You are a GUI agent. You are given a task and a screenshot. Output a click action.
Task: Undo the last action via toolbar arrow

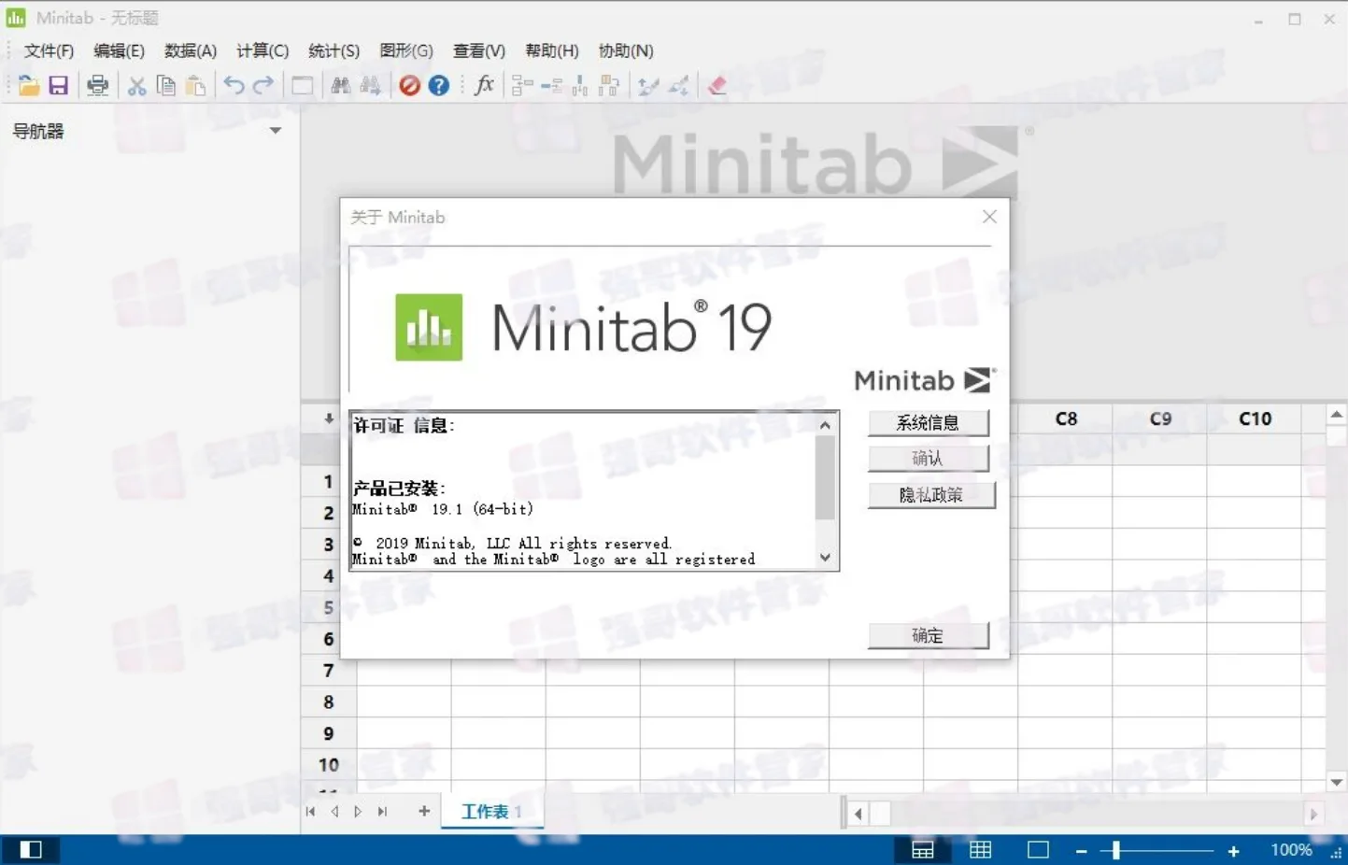click(234, 86)
